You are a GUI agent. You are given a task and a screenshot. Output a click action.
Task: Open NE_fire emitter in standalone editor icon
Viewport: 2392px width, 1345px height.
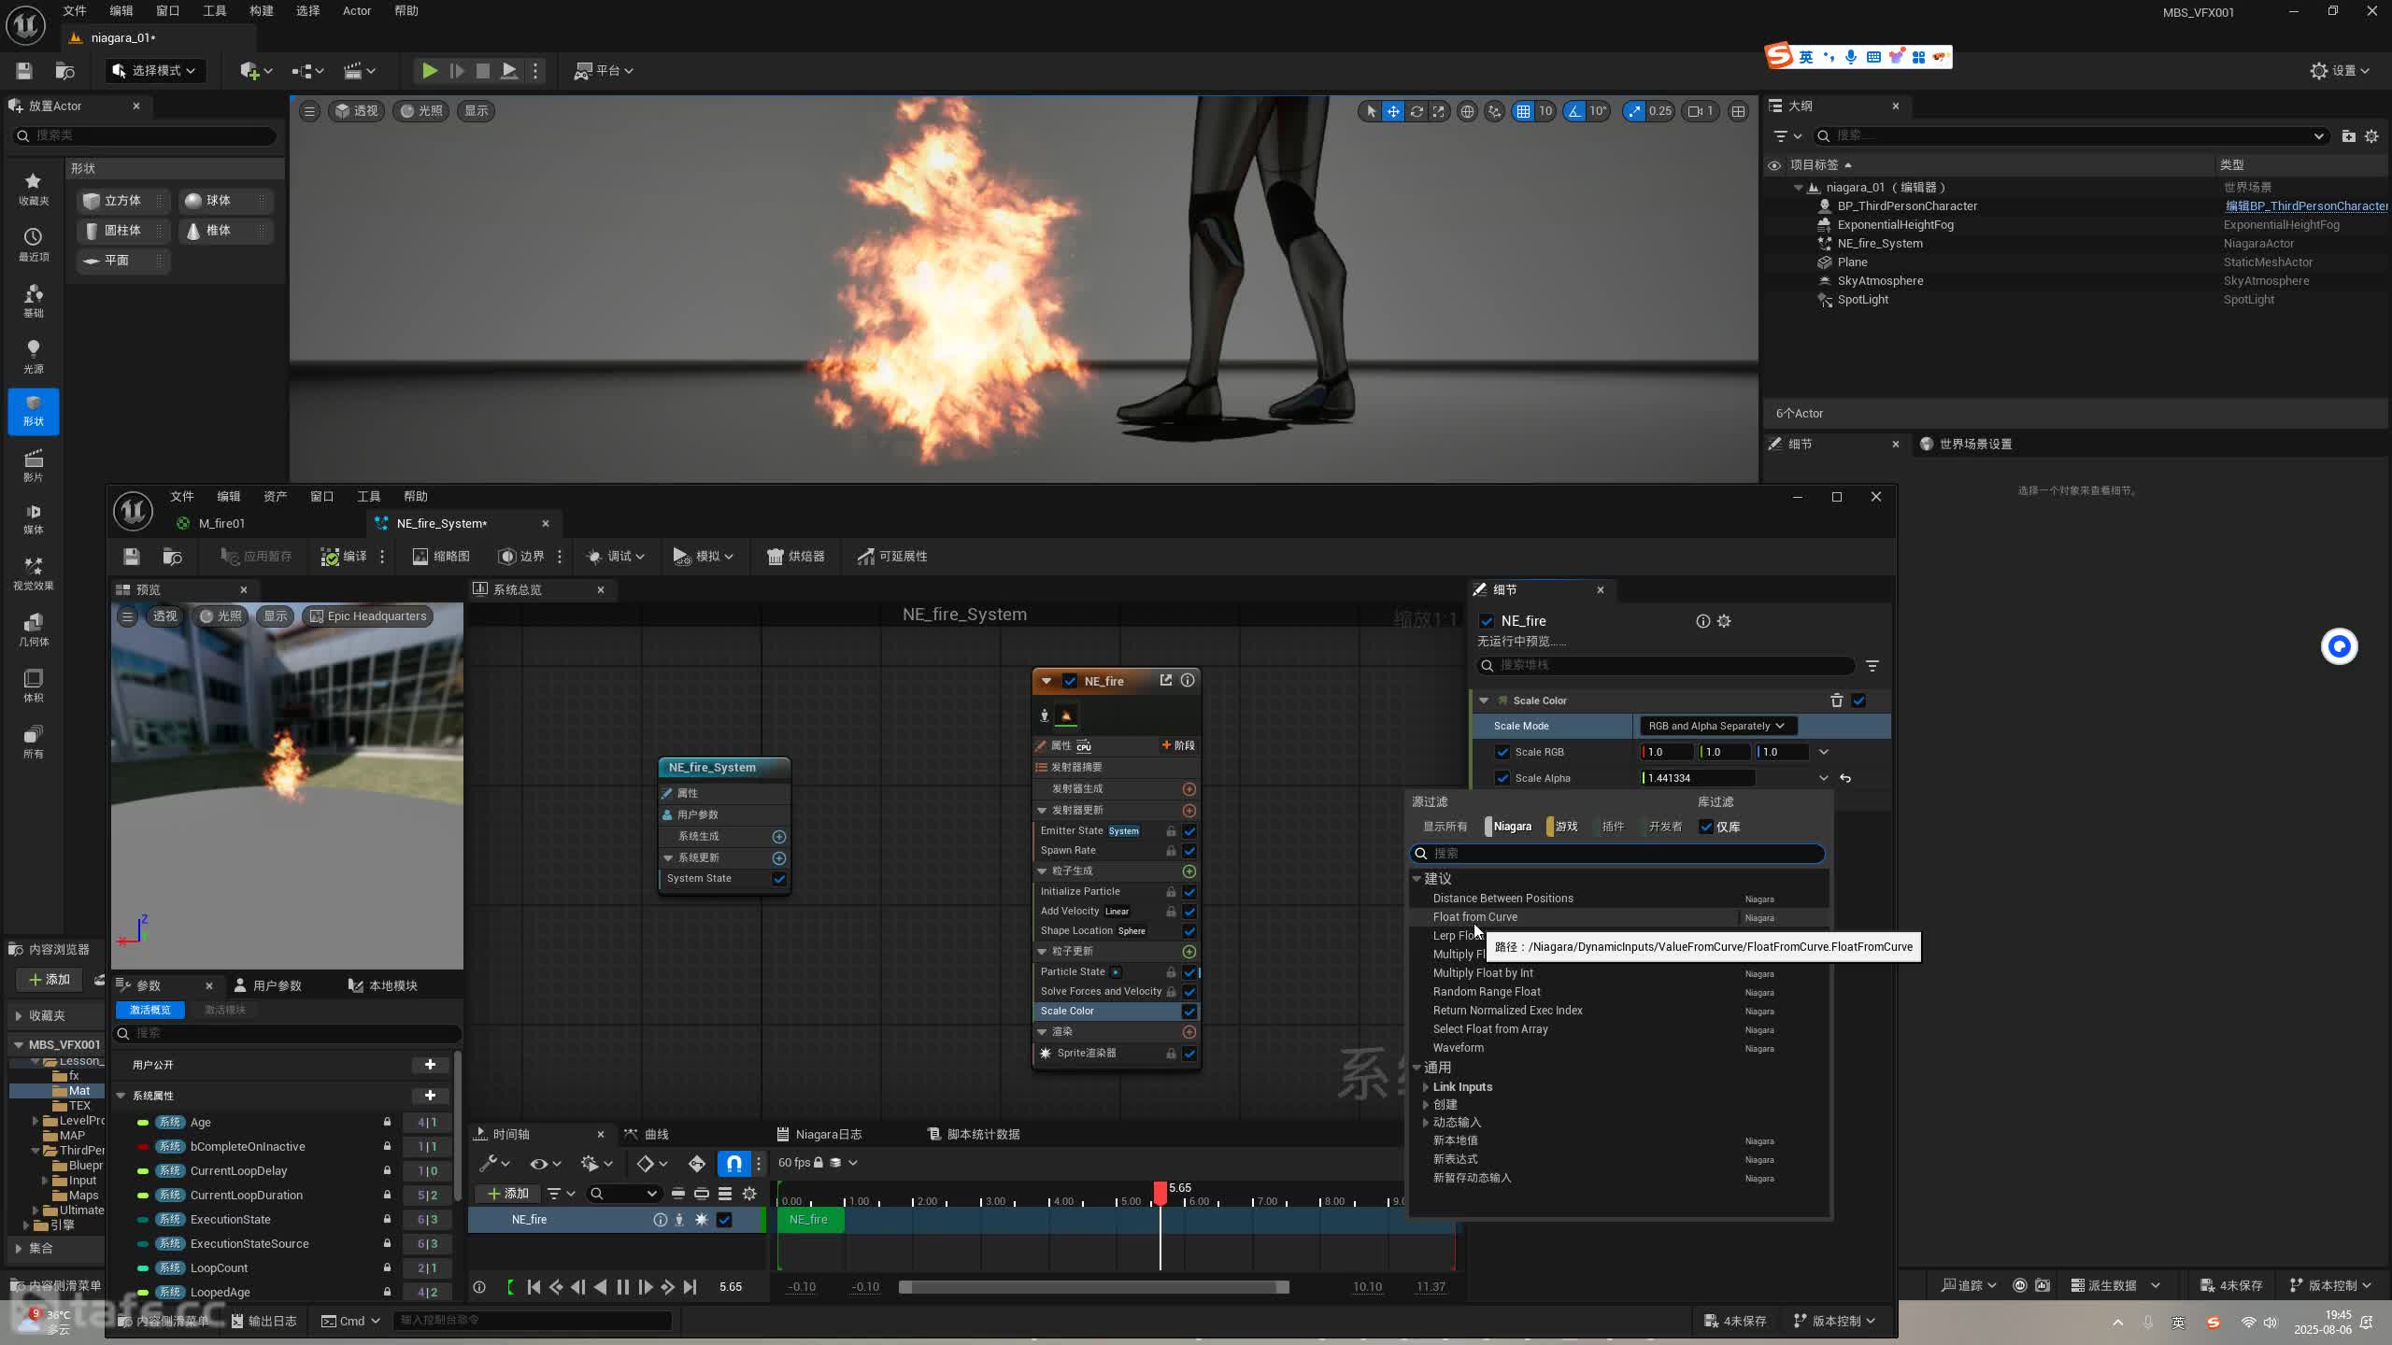[1166, 681]
